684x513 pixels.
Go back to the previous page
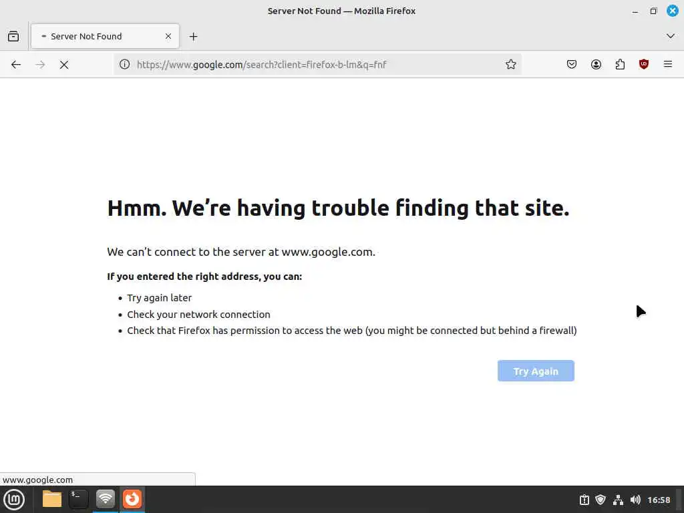pos(16,65)
